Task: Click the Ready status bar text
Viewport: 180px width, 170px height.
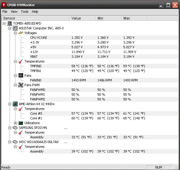Action: point(6,167)
